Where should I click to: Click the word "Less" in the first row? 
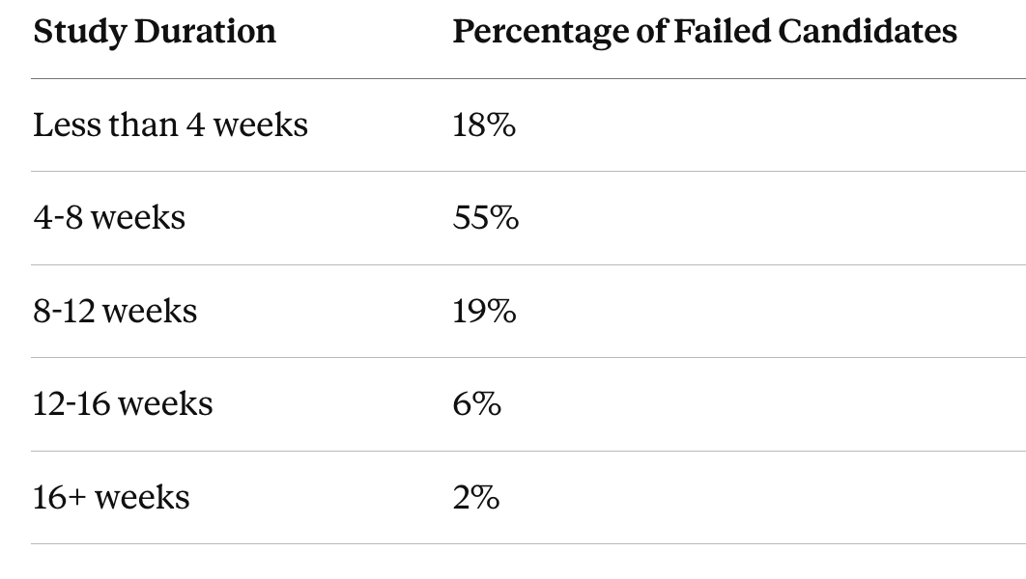[61, 125]
